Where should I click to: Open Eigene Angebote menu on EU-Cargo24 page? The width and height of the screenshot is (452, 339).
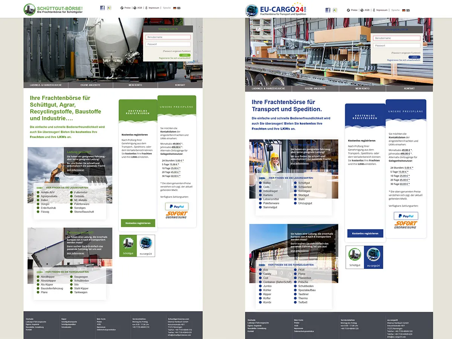(x=315, y=89)
